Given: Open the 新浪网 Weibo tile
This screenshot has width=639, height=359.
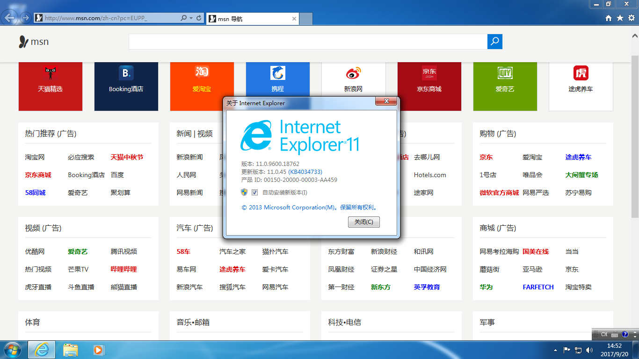Looking at the screenshot, I should [x=354, y=79].
